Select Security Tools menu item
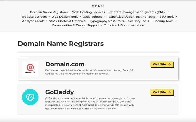The image size is (196, 122). click(139, 21)
